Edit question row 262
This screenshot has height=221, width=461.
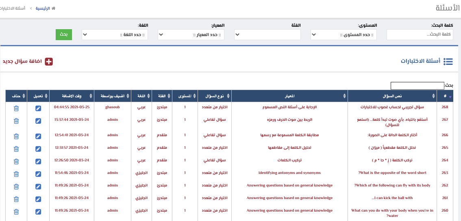(x=38, y=187)
